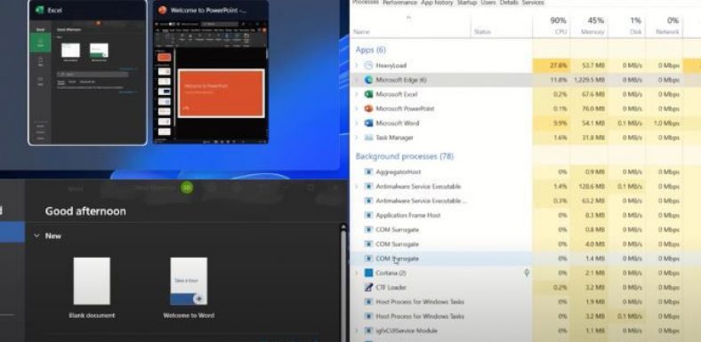
Task: Sort processes by the Name column
Action: [x=410, y=26]
